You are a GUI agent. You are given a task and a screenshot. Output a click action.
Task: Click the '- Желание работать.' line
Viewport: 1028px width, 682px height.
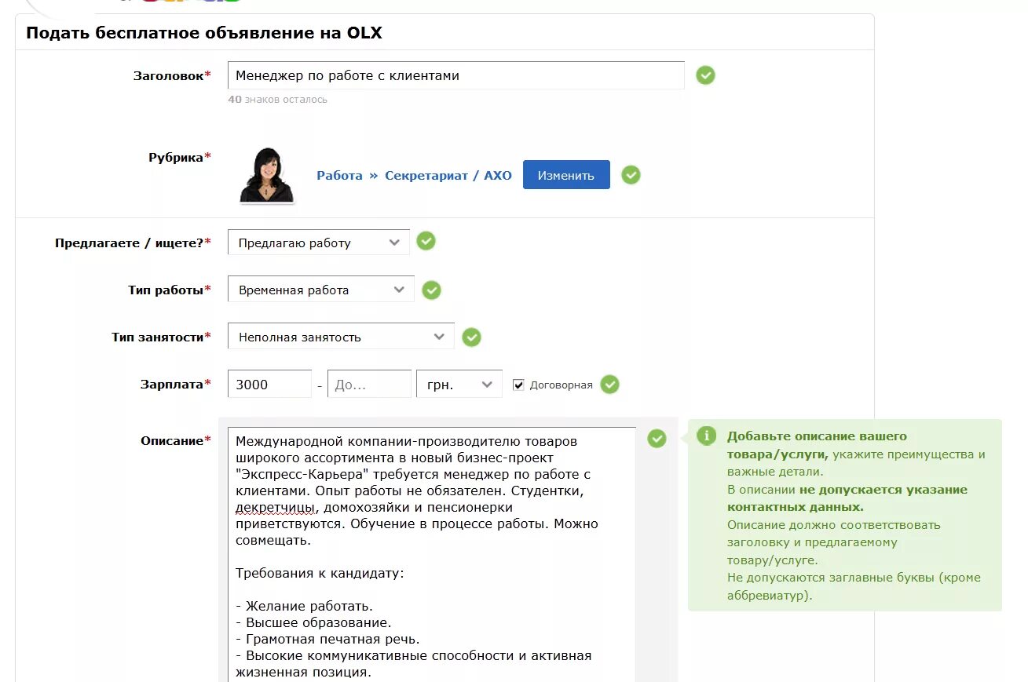point(304,606)
